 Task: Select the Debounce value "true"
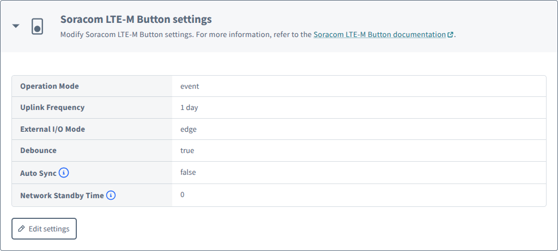187,150
